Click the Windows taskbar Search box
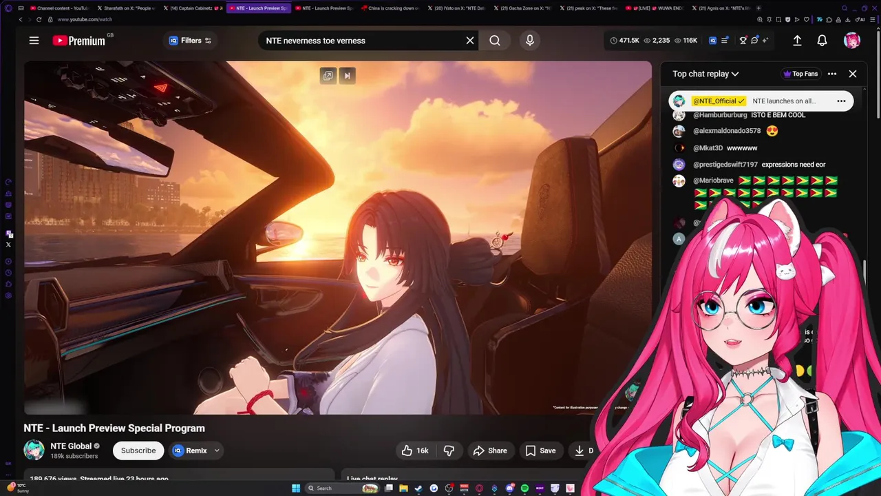The width and height of the screenshot is (881, 496). coord(342,488)
